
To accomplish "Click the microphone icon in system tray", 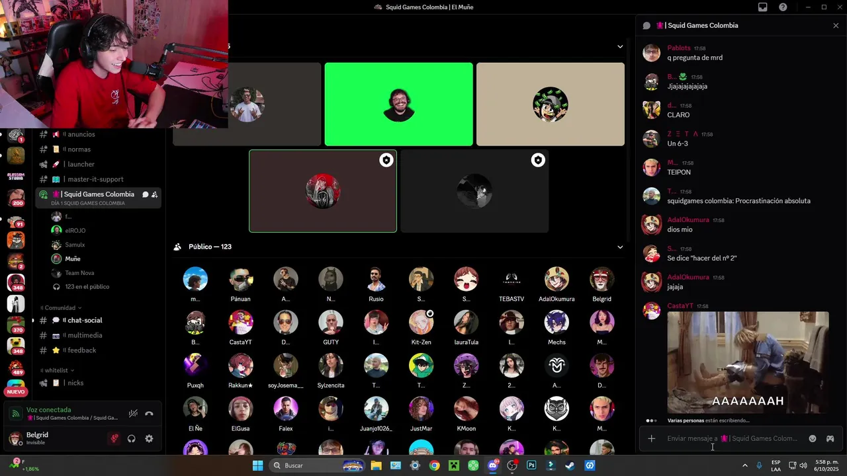I will tap(759, 465).
